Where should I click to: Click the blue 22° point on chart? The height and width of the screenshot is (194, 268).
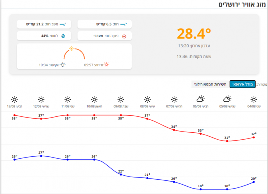click(121, 175)
